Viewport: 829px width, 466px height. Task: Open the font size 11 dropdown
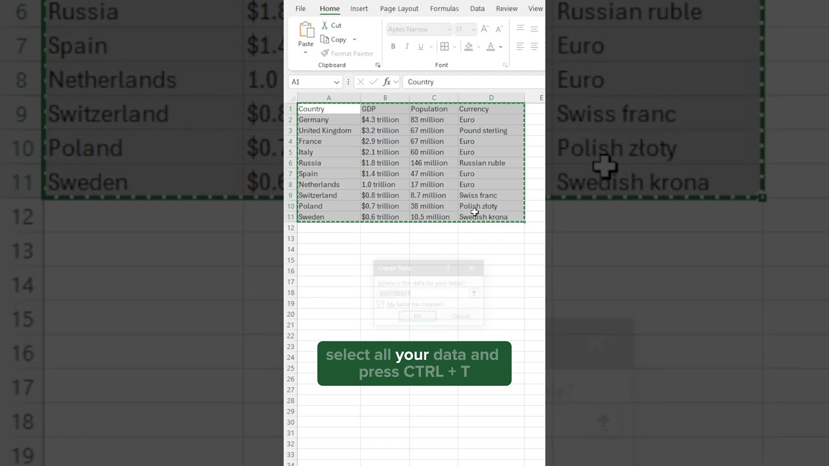click(473, 29)
